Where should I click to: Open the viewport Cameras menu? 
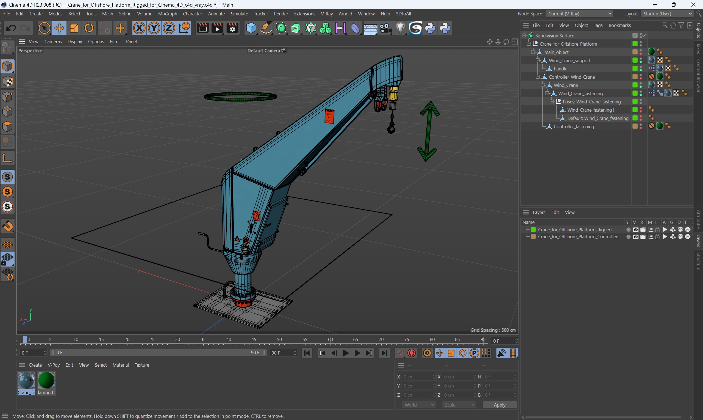(53, 41)
